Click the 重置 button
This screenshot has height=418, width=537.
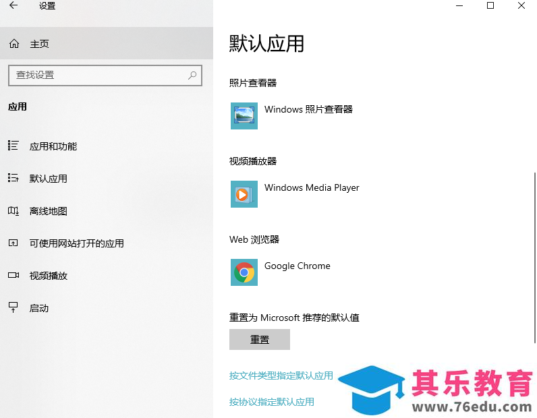pos(260,340)
